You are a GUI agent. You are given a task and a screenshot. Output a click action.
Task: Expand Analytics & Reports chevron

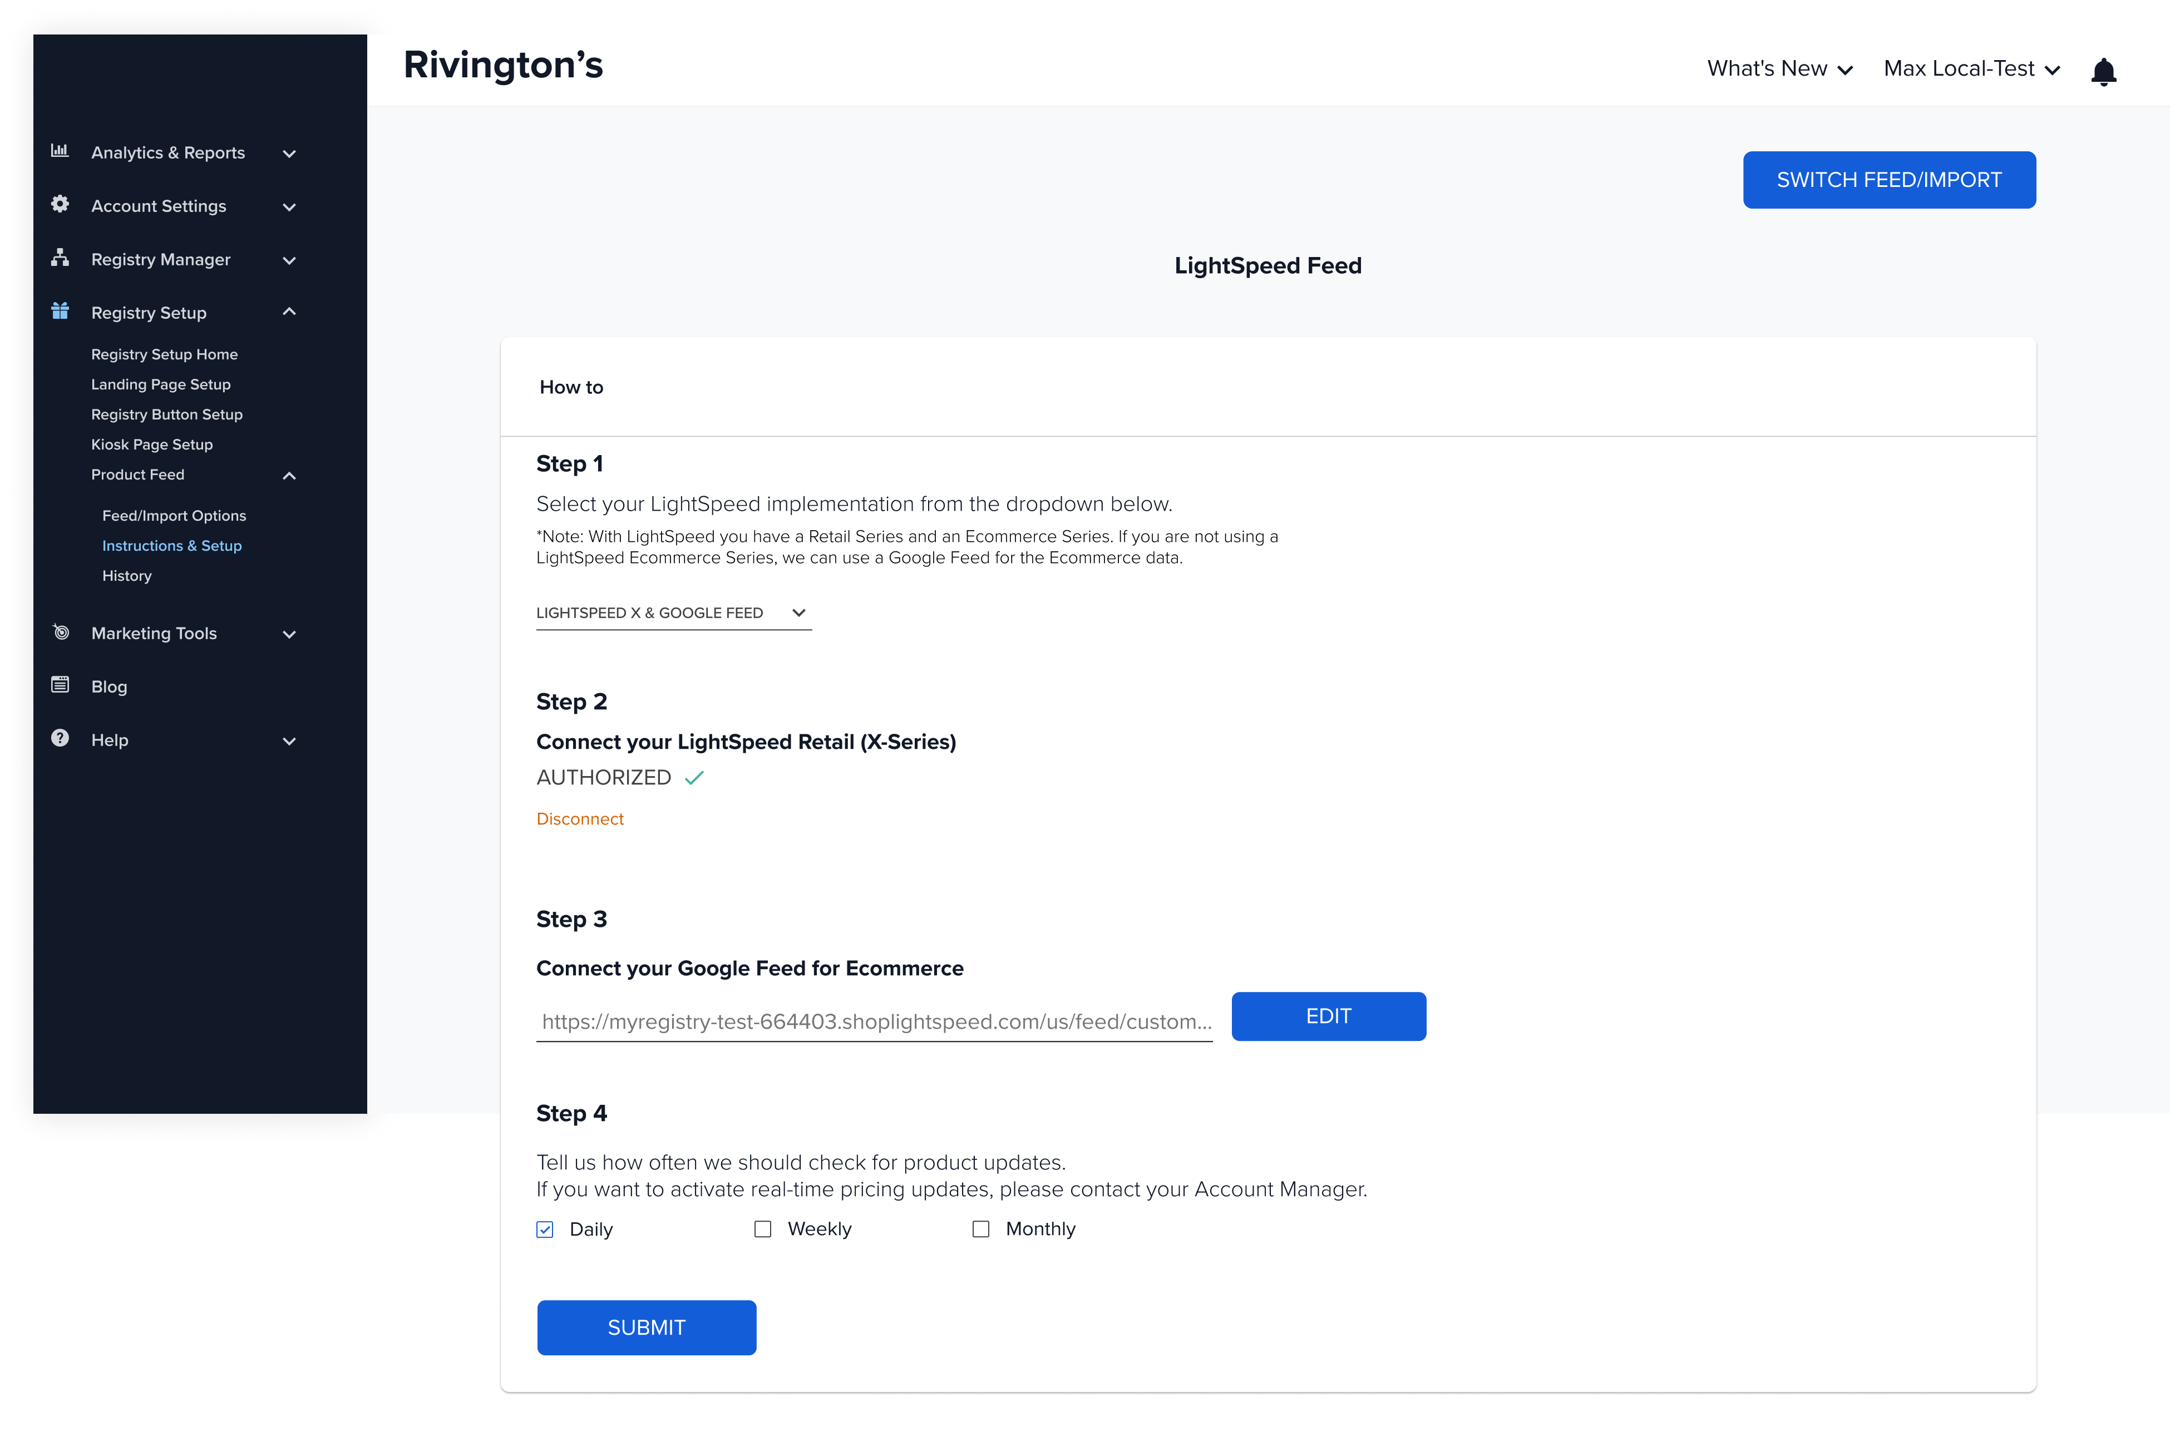coord(289,153)
